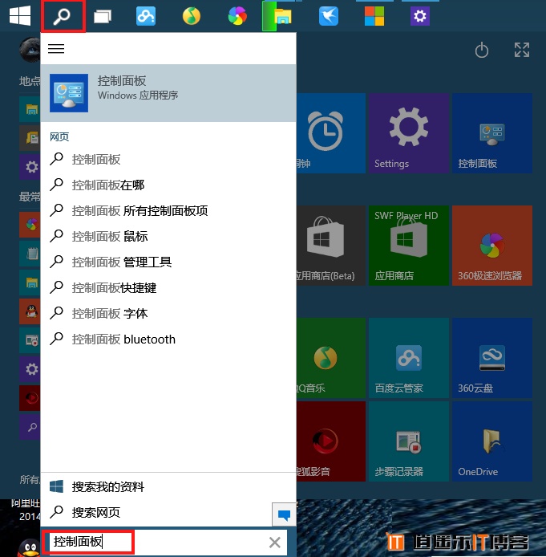Screen dimensions: 546x557
Task: Open the 控制面板 Windows application result
Action: [168, 93]
